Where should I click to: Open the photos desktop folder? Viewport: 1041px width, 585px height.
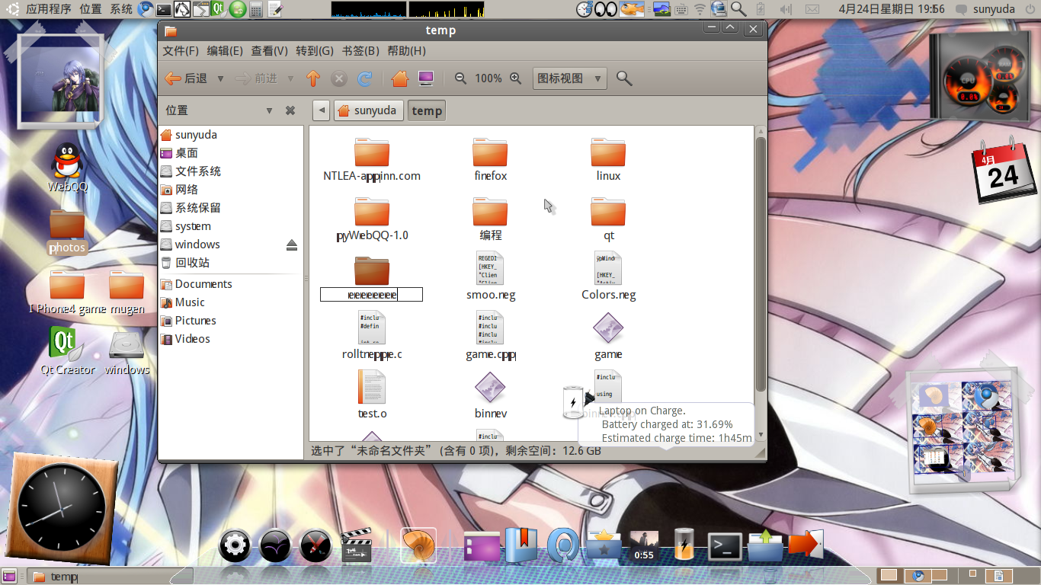coord(67,224)
